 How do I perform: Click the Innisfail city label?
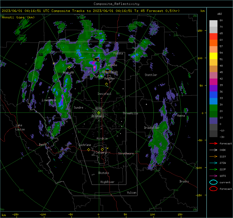(104, 94)
